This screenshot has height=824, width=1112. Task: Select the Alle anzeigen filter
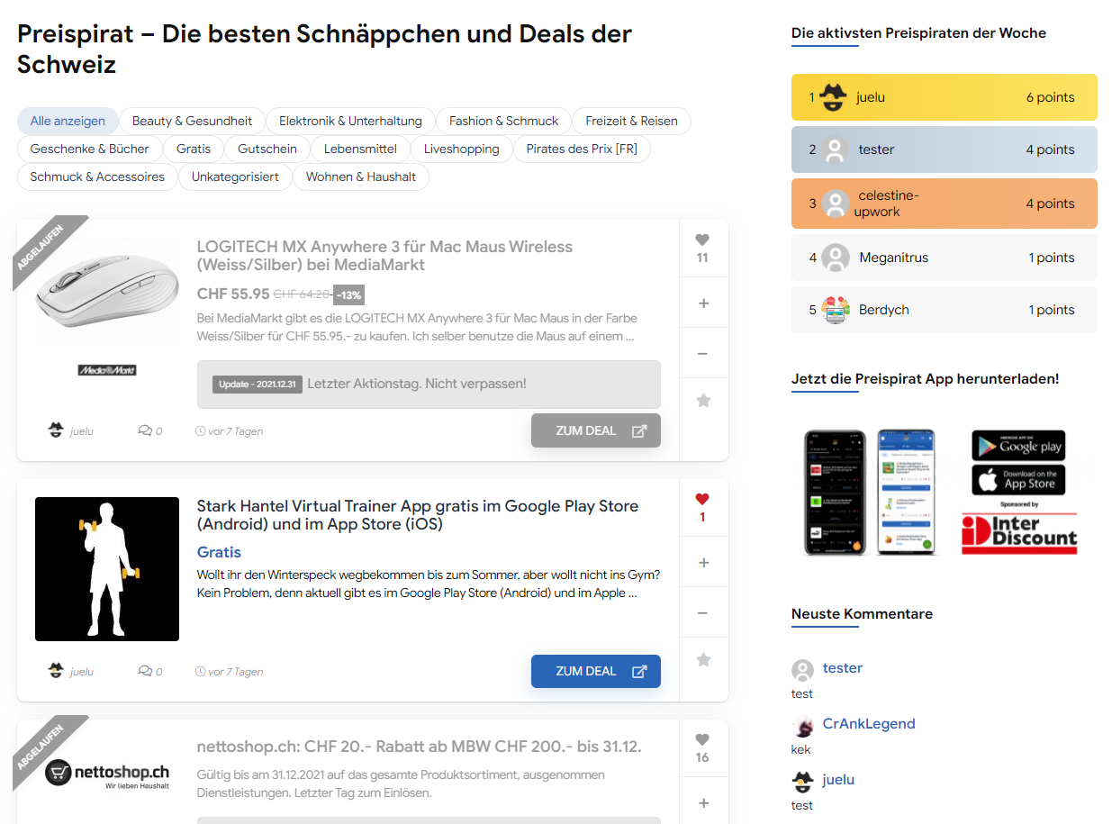tap(68, 121)
